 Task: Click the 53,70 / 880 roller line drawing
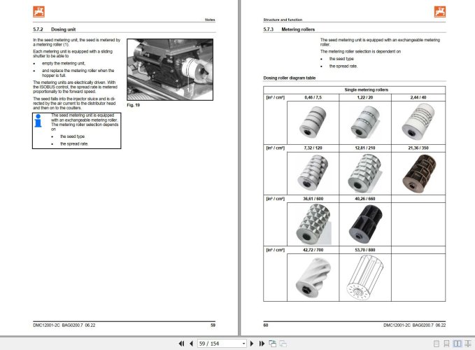[364, 277]
